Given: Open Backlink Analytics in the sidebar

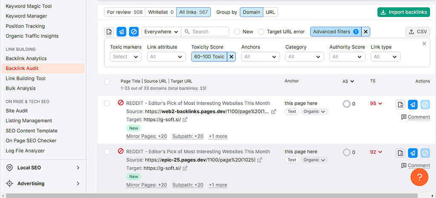Looking at the screenshot, I should click(x=26, y=58).
